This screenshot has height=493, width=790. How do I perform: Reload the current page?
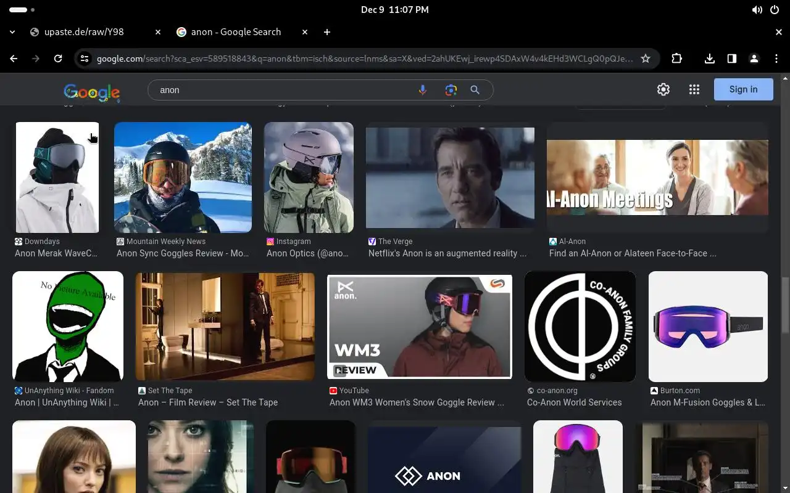click(x=58, y=59)
